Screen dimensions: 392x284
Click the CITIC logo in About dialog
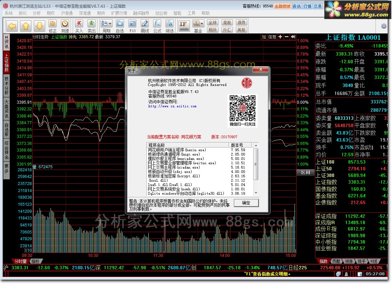point(247,83)
